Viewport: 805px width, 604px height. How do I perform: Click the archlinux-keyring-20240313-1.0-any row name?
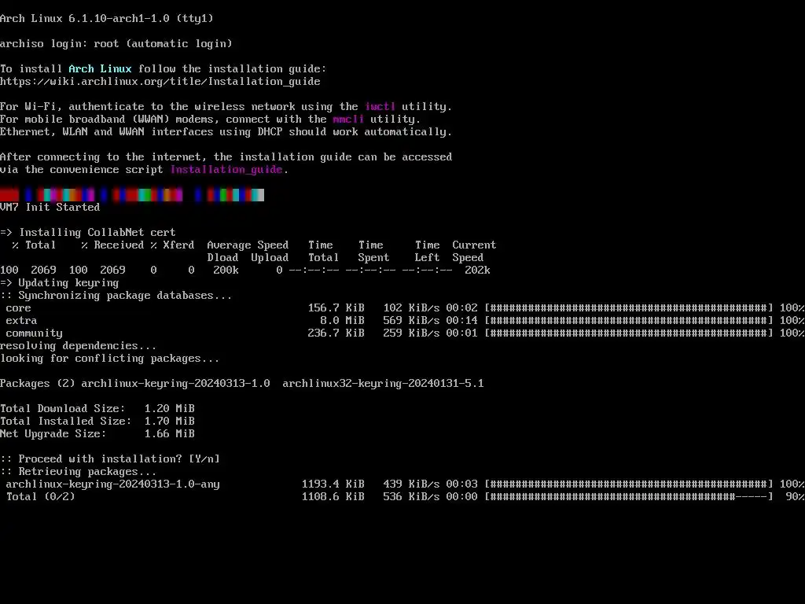(x=113, y=484)
